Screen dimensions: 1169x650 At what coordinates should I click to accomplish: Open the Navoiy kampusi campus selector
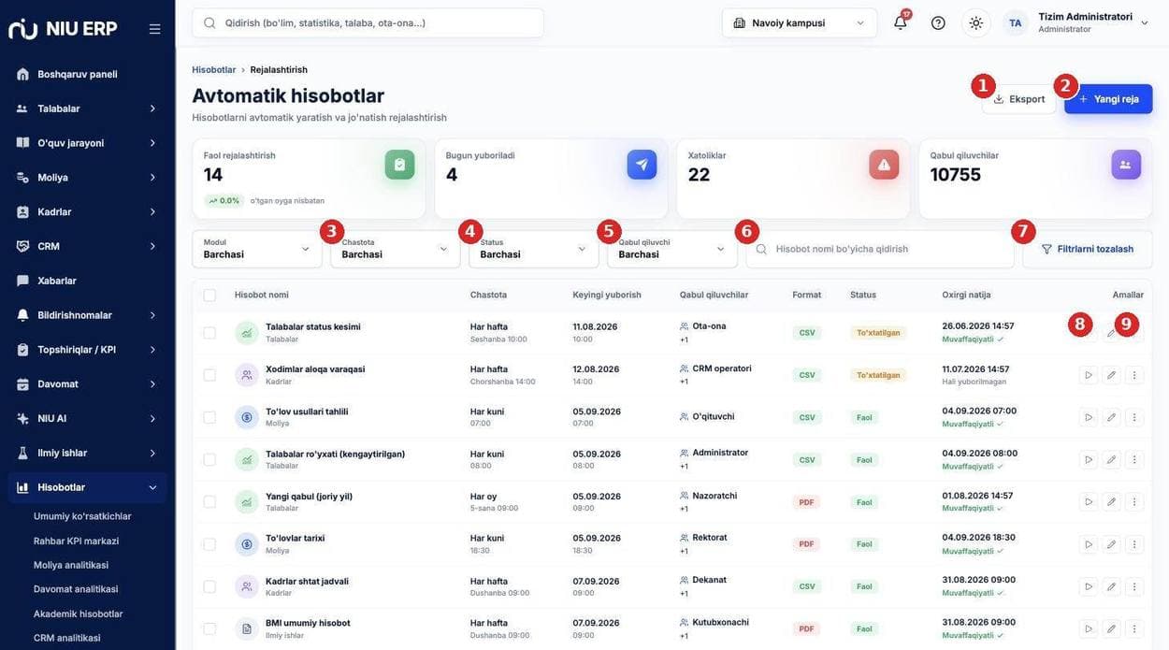800,22
